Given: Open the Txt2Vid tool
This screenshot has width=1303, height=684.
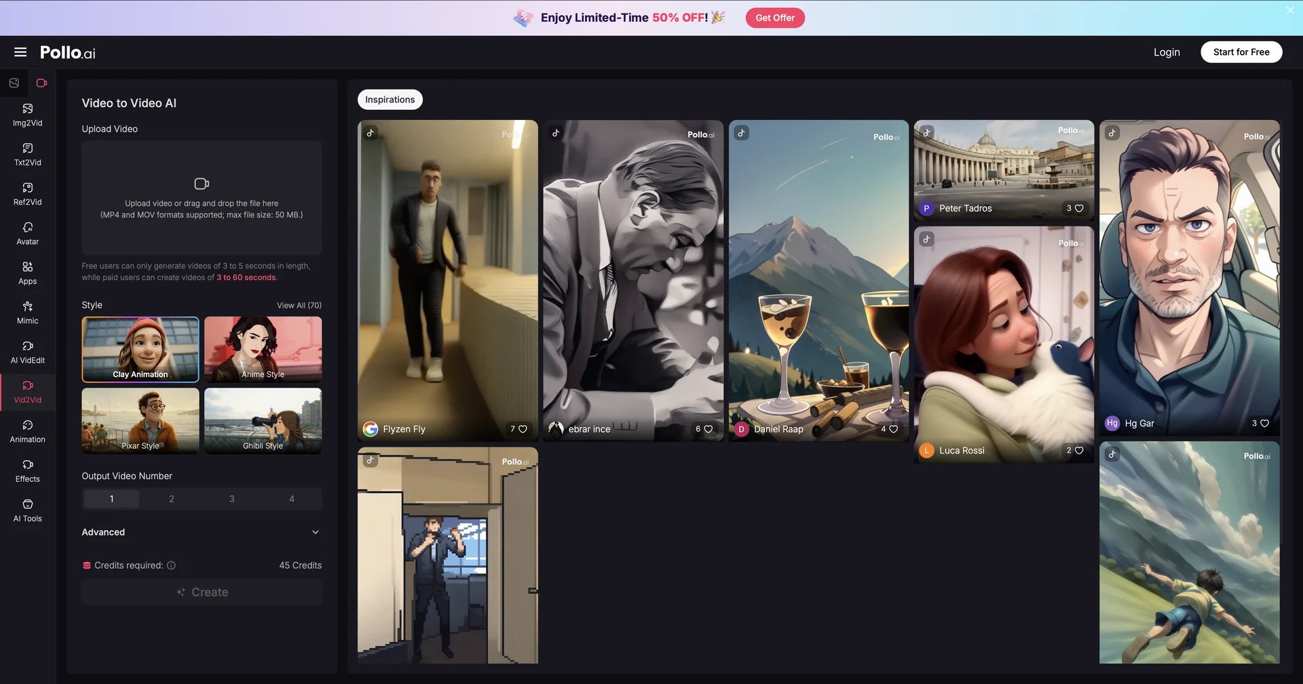Looking at the screenshot, I should click(28, 155).
